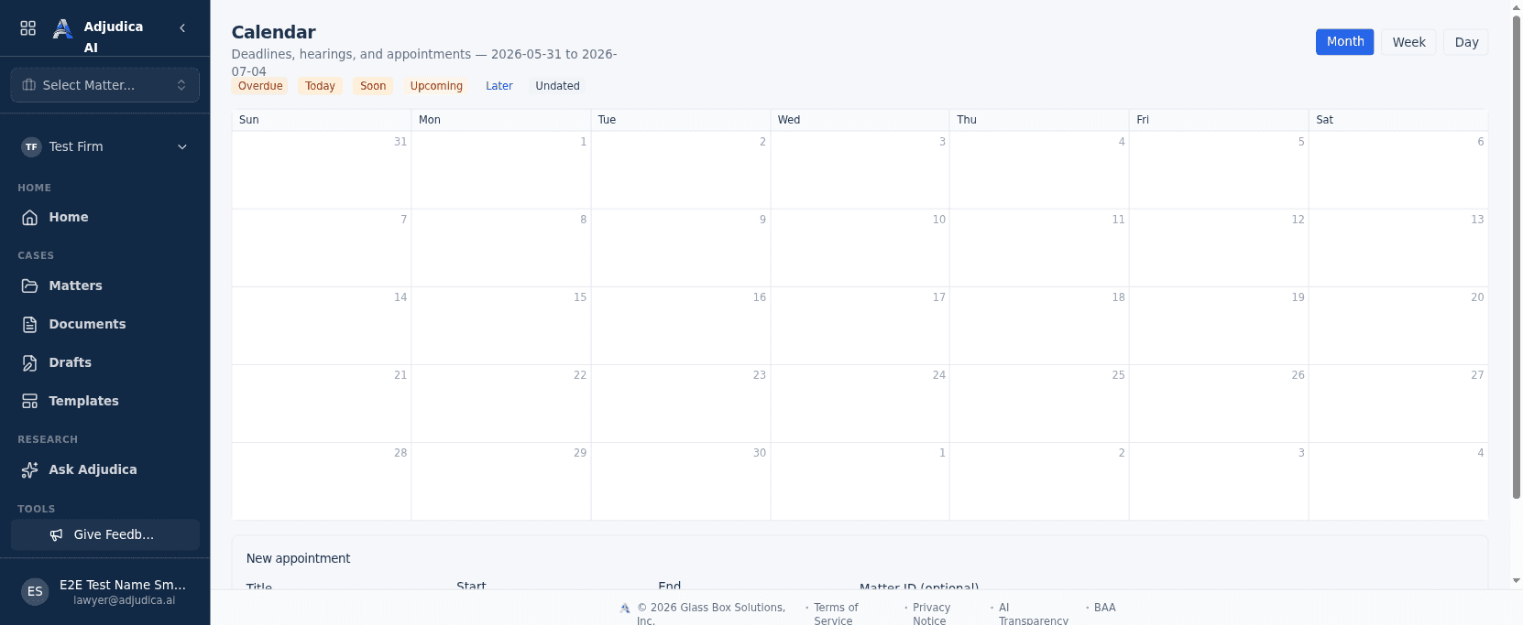Image resolution: width=1523 pixels, height=625 pixels.
Task: Go to Home page
Action: 105,218
